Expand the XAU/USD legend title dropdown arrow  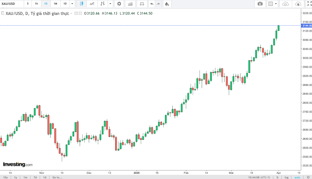tap(71, 14)
